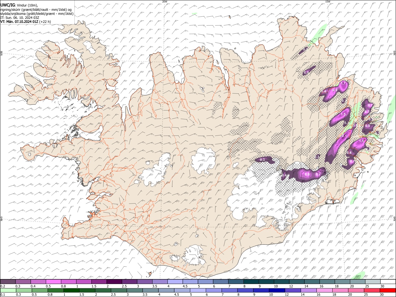Image resolution: width=396 pixels, height=297 pixels.
Task: Pick lower-scale blue swatch between 8 and 9
Action: click(245, 290)
